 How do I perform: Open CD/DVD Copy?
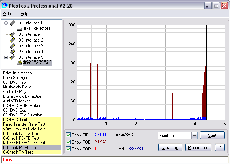click(x=15, y=110)
